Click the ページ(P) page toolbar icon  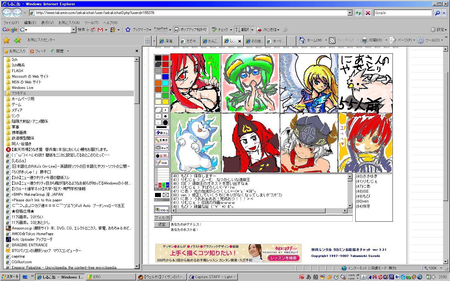tap(393, 40)
